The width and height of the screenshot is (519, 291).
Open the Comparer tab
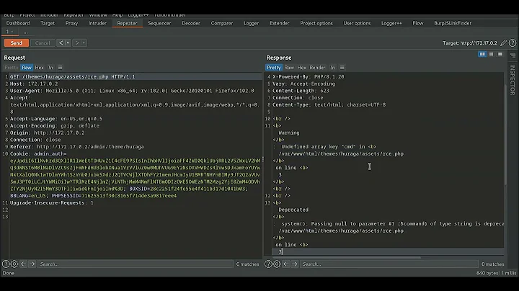(x=222, y=23)
